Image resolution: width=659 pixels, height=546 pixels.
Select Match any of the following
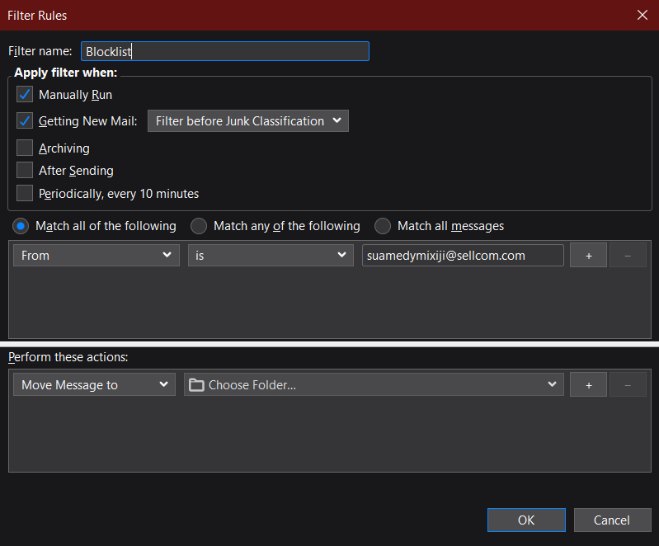pos(199,226)
